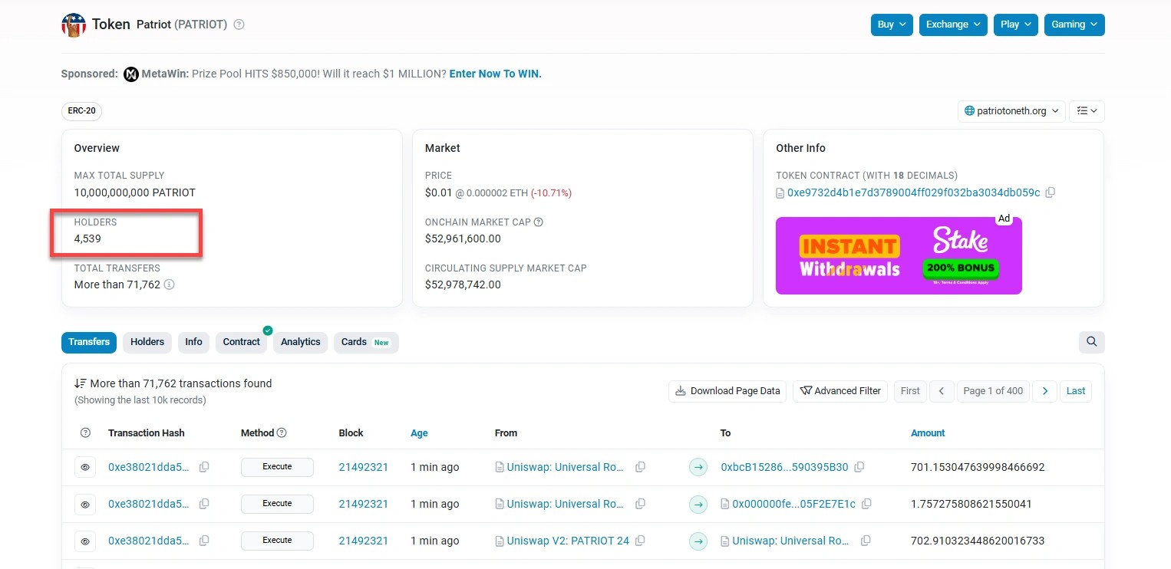Open the Analytics tab
1171x569 pixels.
click(x=300, y=341)
